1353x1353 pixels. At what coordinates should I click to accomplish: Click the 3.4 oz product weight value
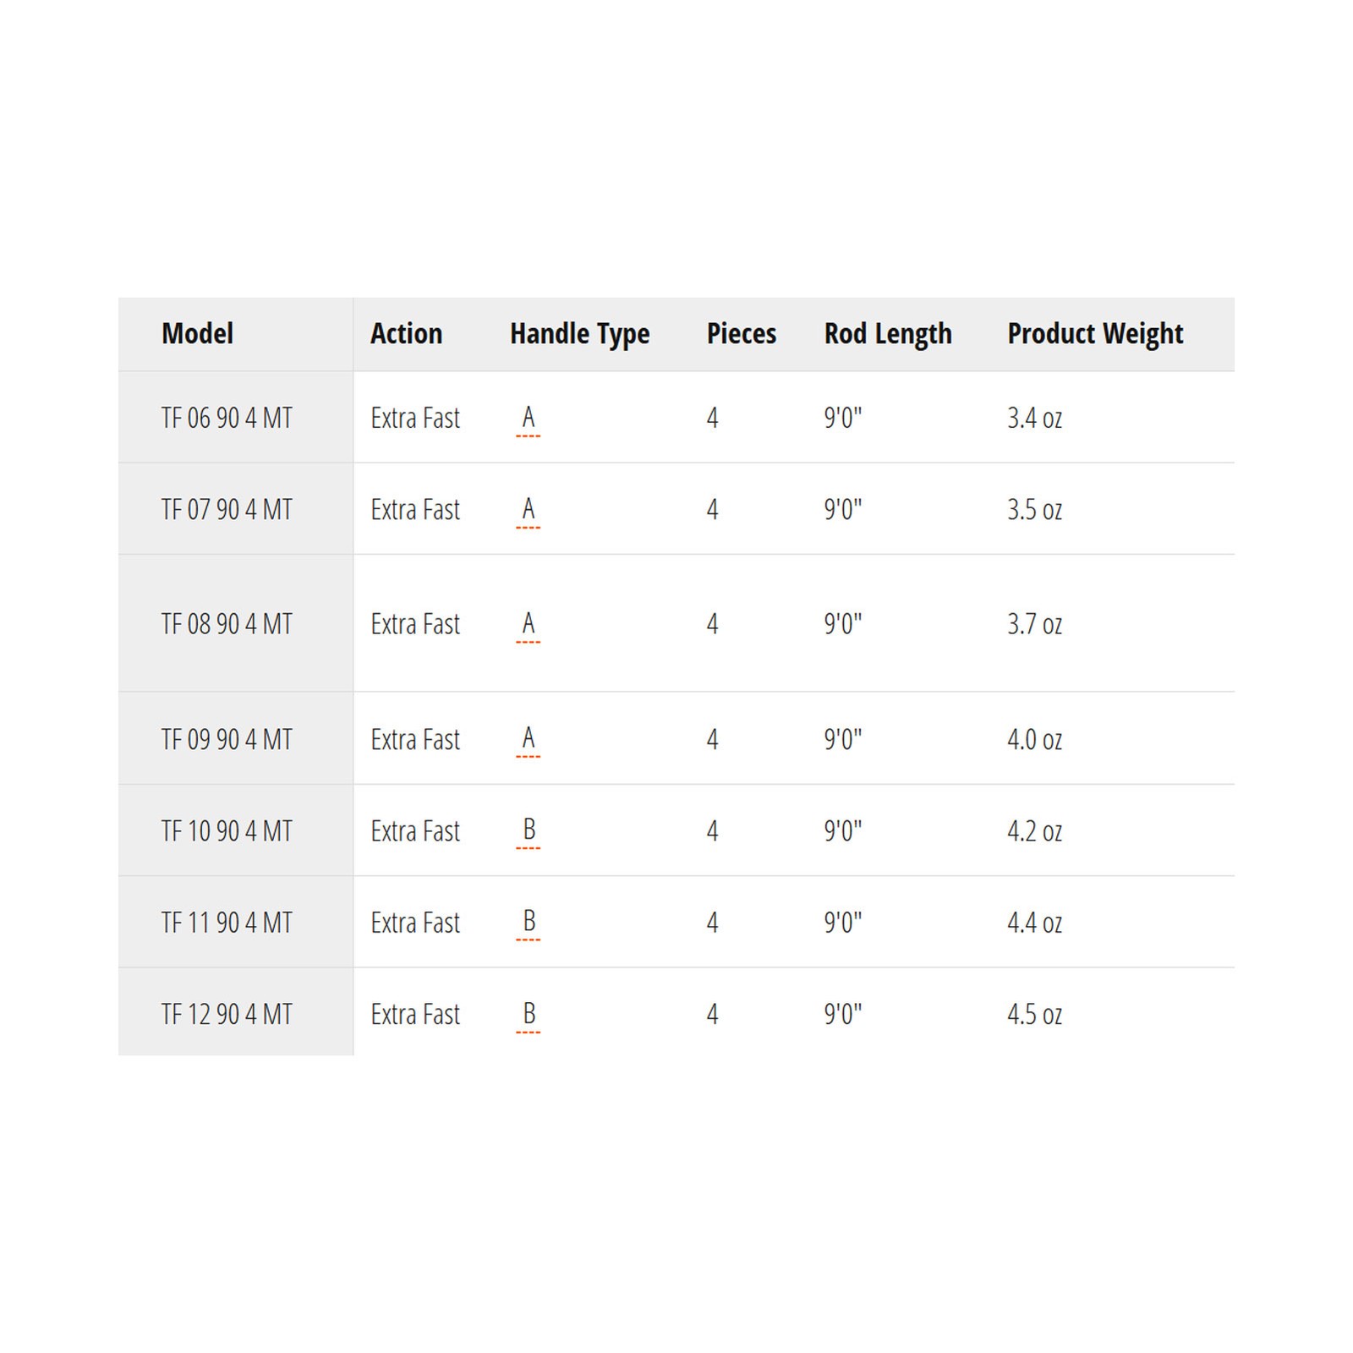coord(1034,418)
